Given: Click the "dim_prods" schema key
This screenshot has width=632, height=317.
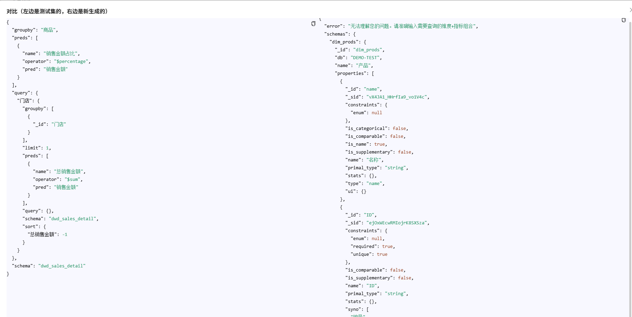Looking at the screenshot, I should [x=344, y=42].
